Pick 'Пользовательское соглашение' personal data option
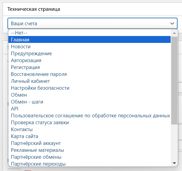The width and height of the screenshot is (182, 171). [90, 115]
